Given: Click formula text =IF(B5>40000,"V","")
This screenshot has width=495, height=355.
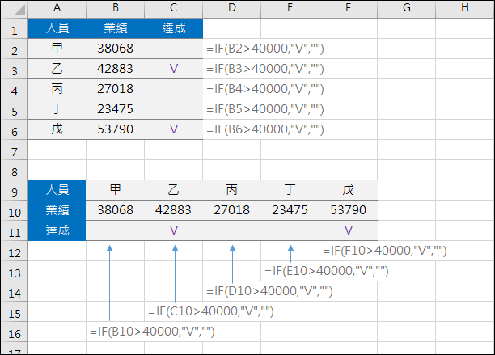Looking at the screenshot, I should 265,109.
